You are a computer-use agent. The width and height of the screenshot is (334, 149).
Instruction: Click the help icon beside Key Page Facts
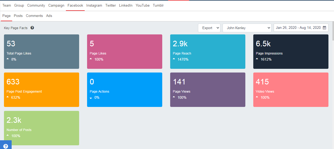point(32,28)
